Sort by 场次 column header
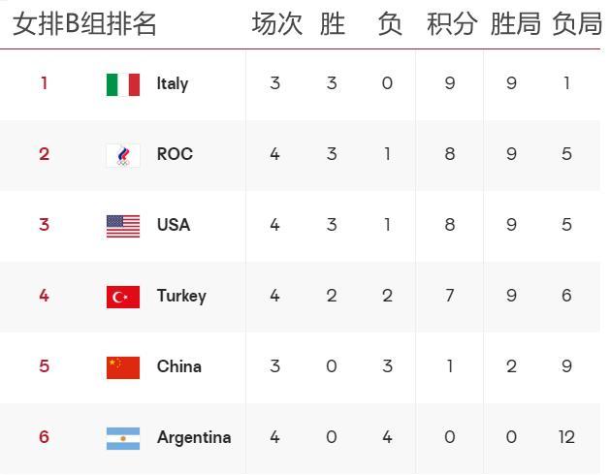 (277, 24)
